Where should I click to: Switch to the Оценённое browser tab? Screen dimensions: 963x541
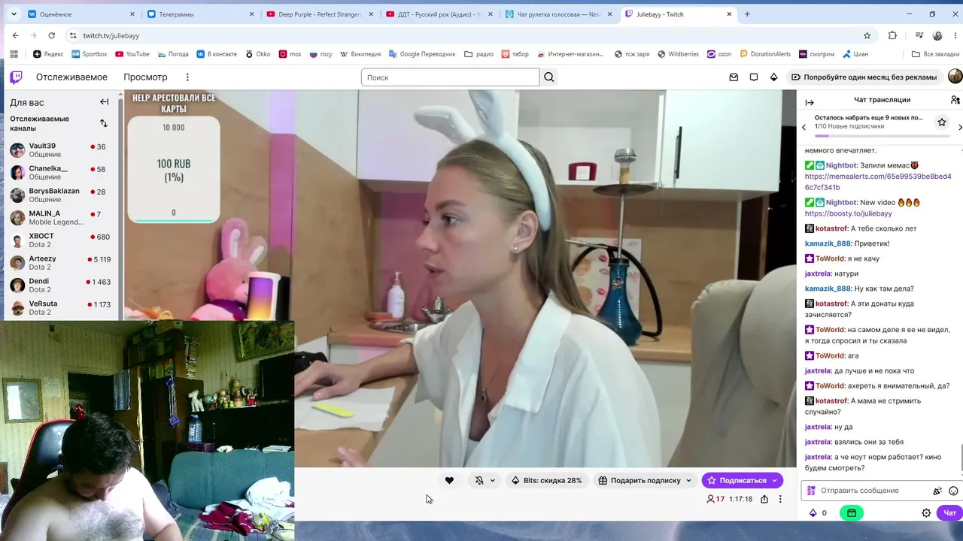tap(81, 14)
